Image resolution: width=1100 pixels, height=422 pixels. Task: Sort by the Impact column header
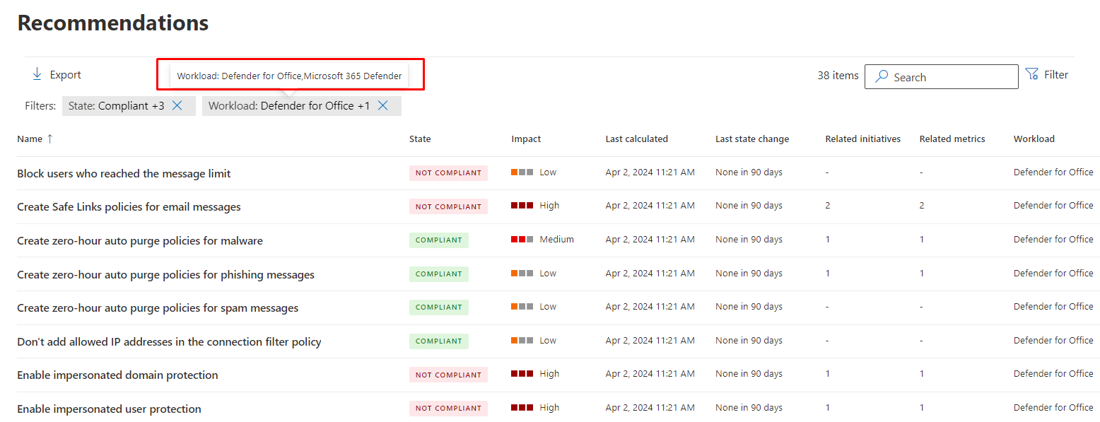[x=526, y=139]
